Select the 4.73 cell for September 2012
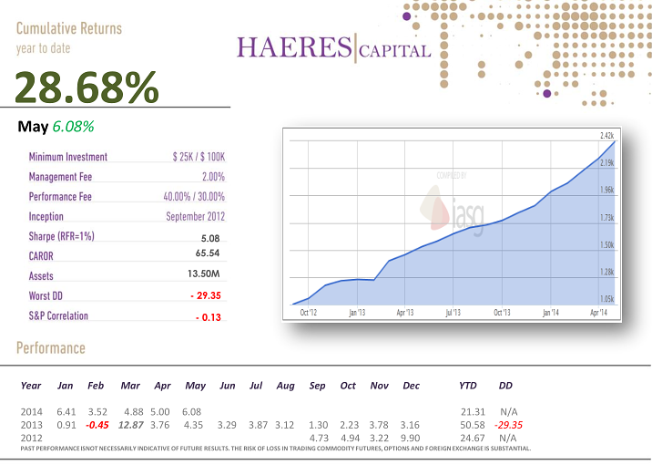Screen dimensions: 652x465 click(319, 438)
